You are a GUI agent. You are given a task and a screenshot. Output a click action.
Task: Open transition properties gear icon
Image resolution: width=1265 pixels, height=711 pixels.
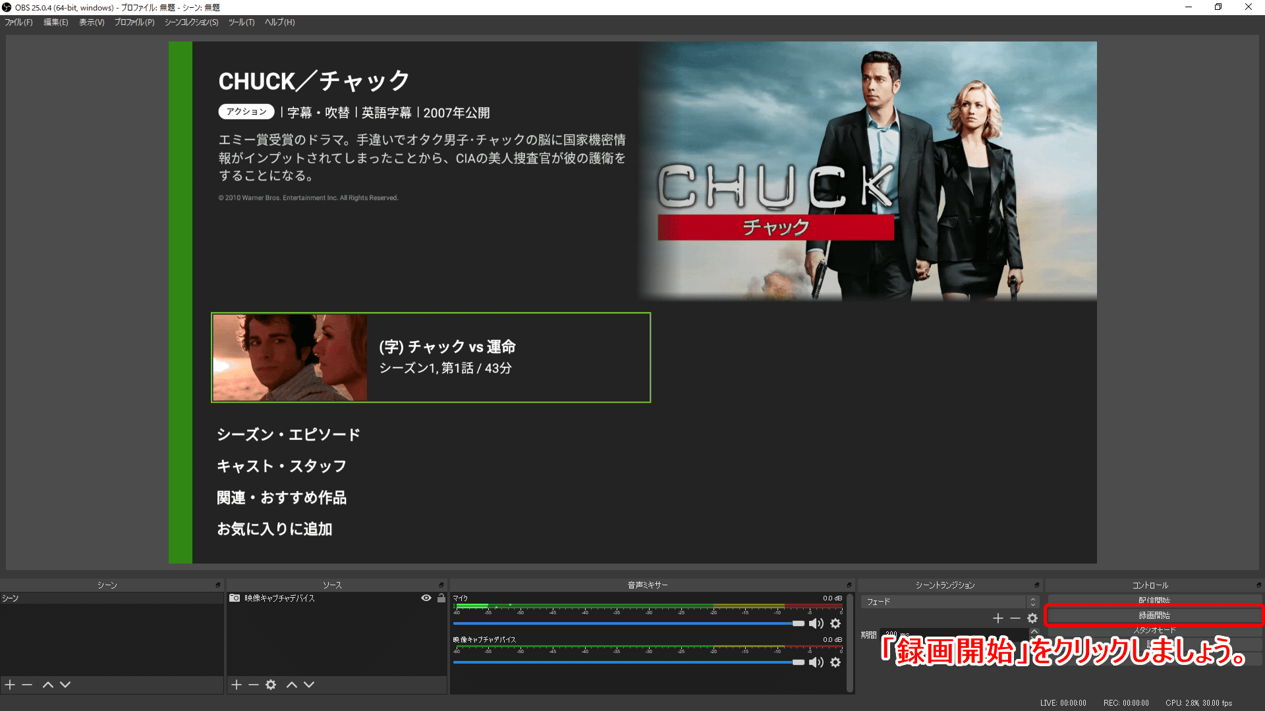coord(1032,618)
